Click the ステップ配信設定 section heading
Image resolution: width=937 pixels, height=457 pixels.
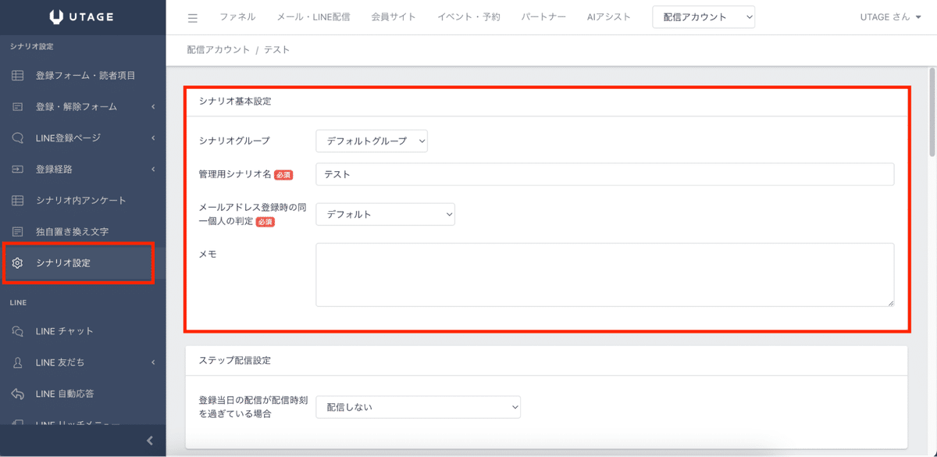[x=235, y=361]
